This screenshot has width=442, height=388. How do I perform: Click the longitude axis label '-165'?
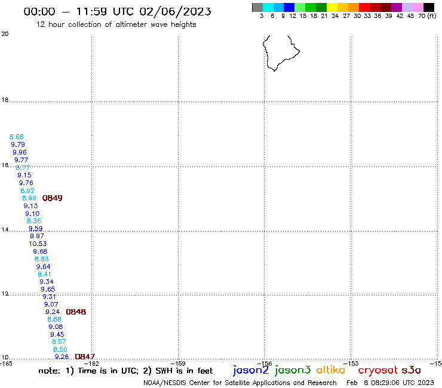pyautogui.click(x=6, y=364)
